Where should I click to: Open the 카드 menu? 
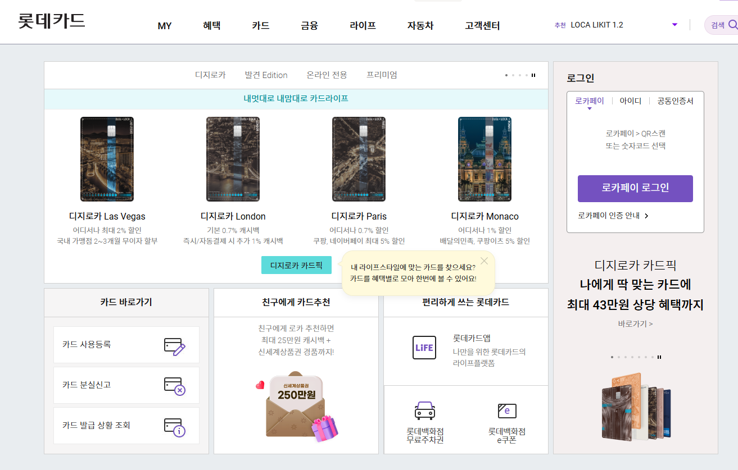[x=261, y=25]
